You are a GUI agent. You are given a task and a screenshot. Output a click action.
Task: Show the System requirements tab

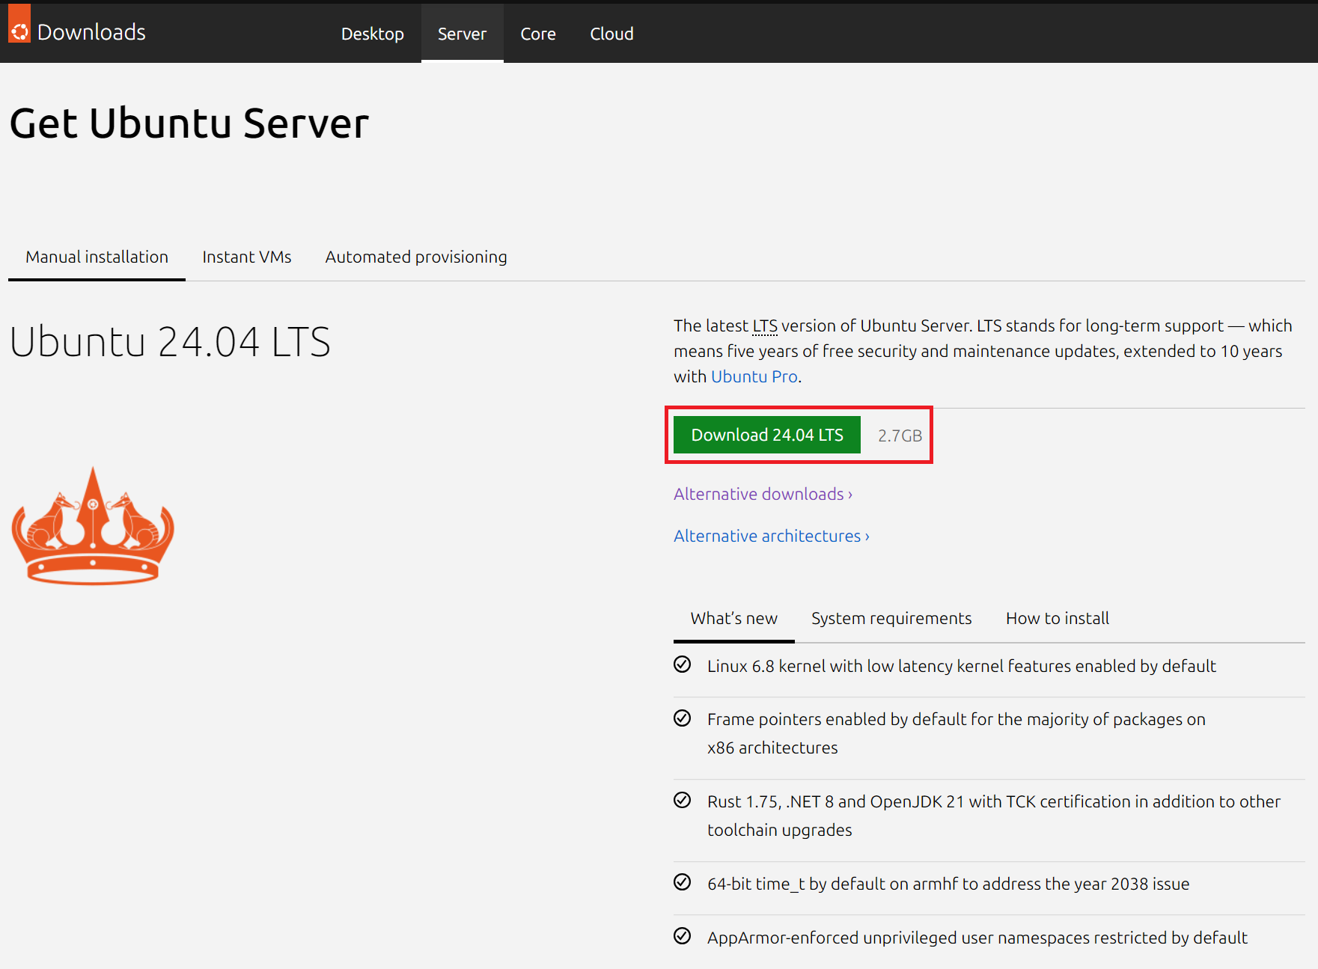coord(891,618)
